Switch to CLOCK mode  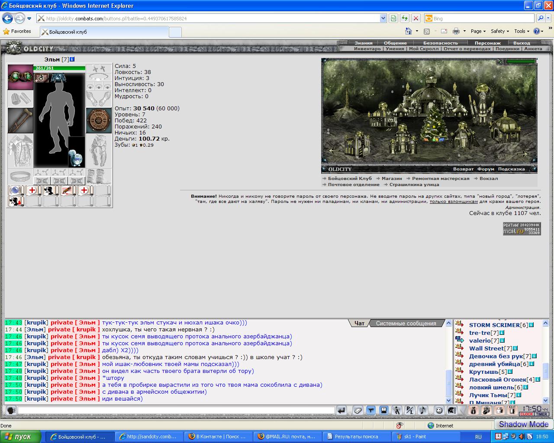click(526, 414)
